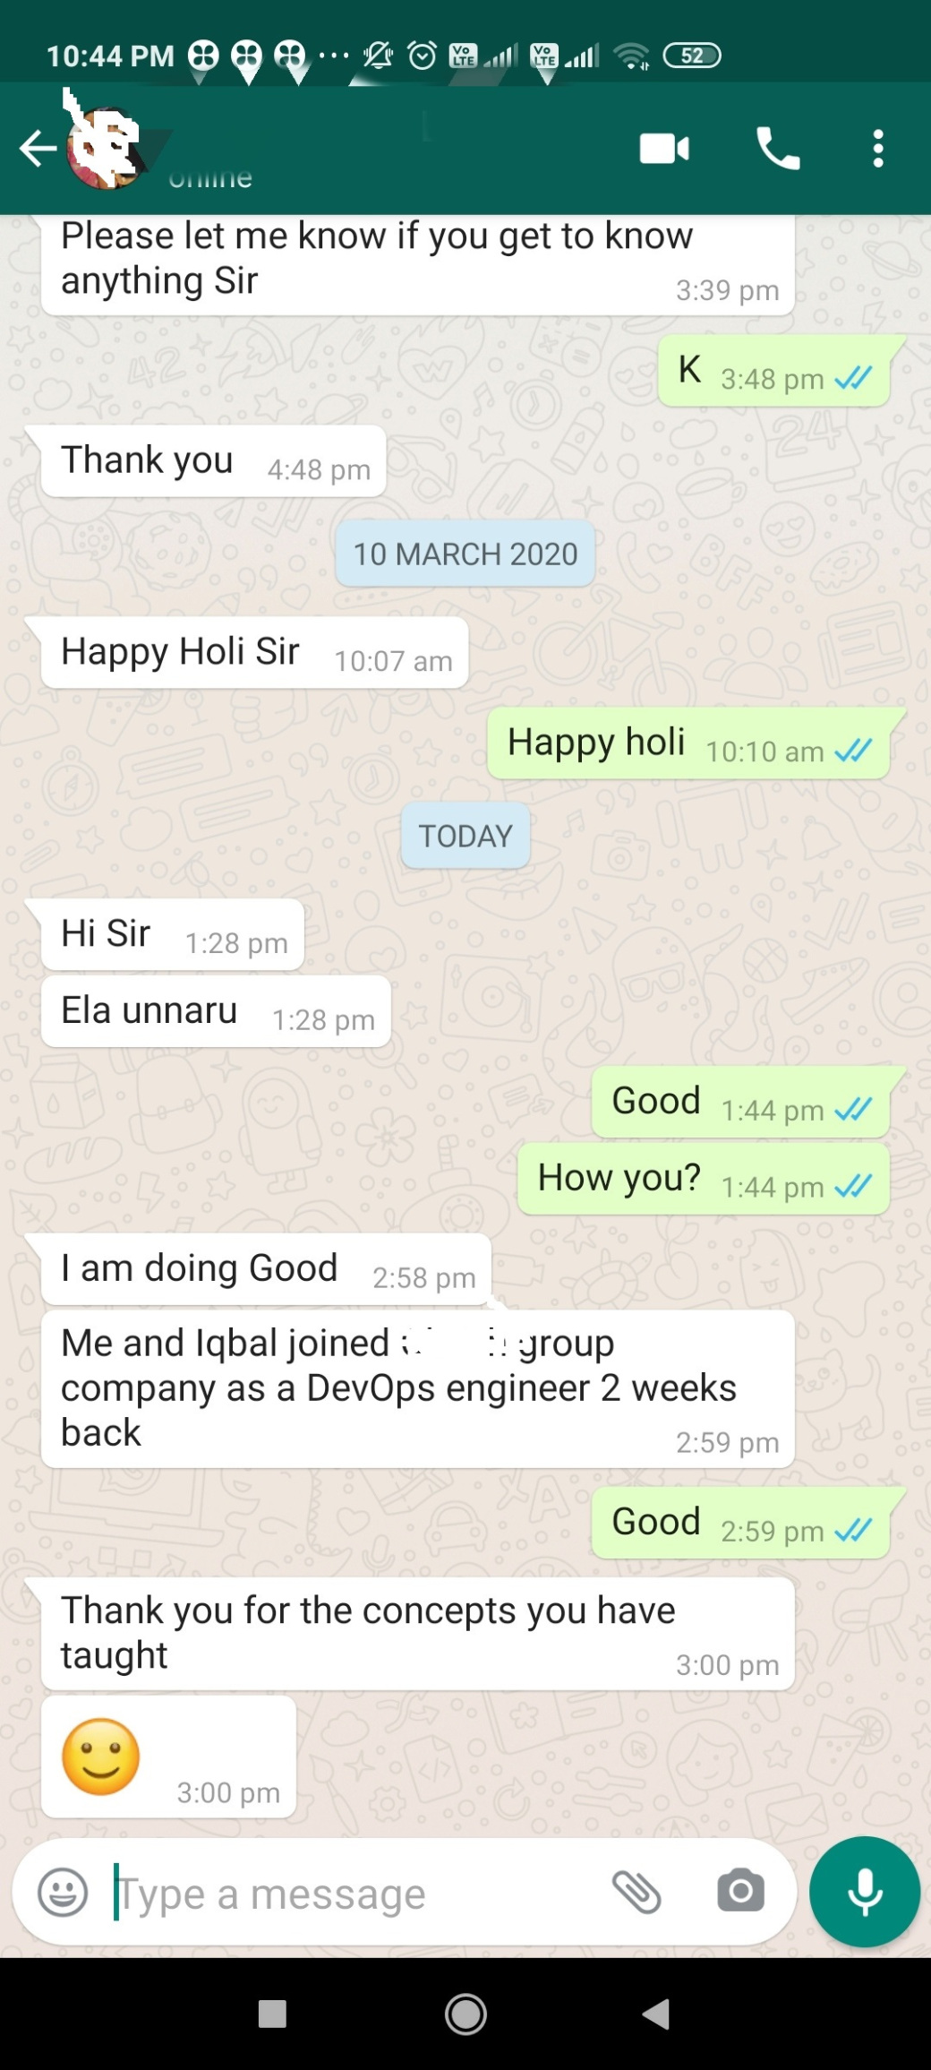This screenshot has height=2070, width=931.
Task: Select the 'Happy Holi Sir' message
Action: click(x=254, y=653)
